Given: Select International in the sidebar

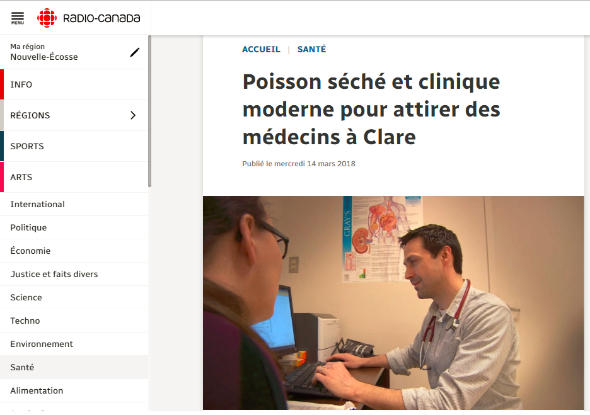Looking at the screenshot, I should (x=74, y=204).
